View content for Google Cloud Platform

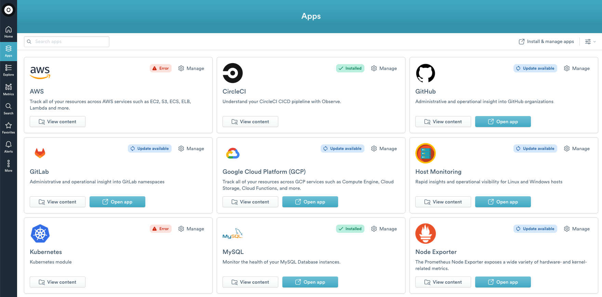click(250, 202)
